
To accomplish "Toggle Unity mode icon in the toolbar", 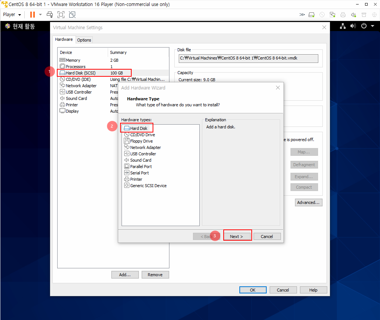I will [x=72, y=15].
